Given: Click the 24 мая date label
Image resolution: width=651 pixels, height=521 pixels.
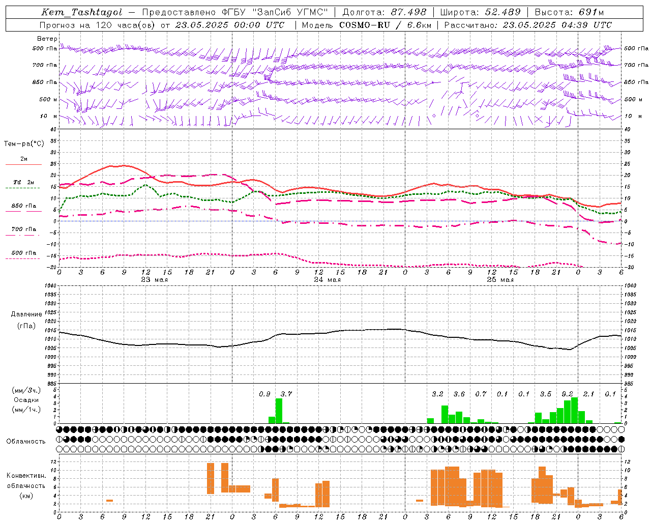Looking at the screenshot, I should click(x=327, y=280).
